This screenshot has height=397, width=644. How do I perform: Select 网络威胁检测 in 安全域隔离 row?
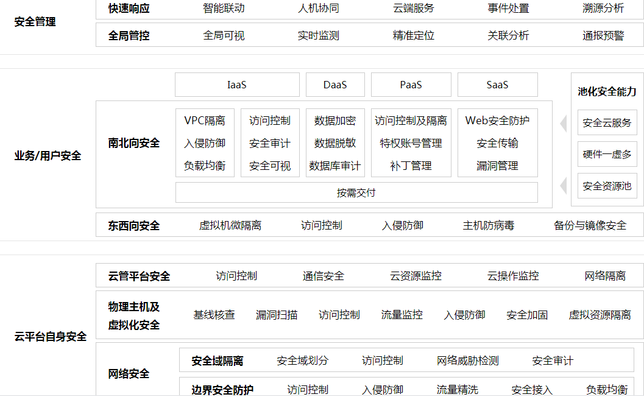(467, 360)
